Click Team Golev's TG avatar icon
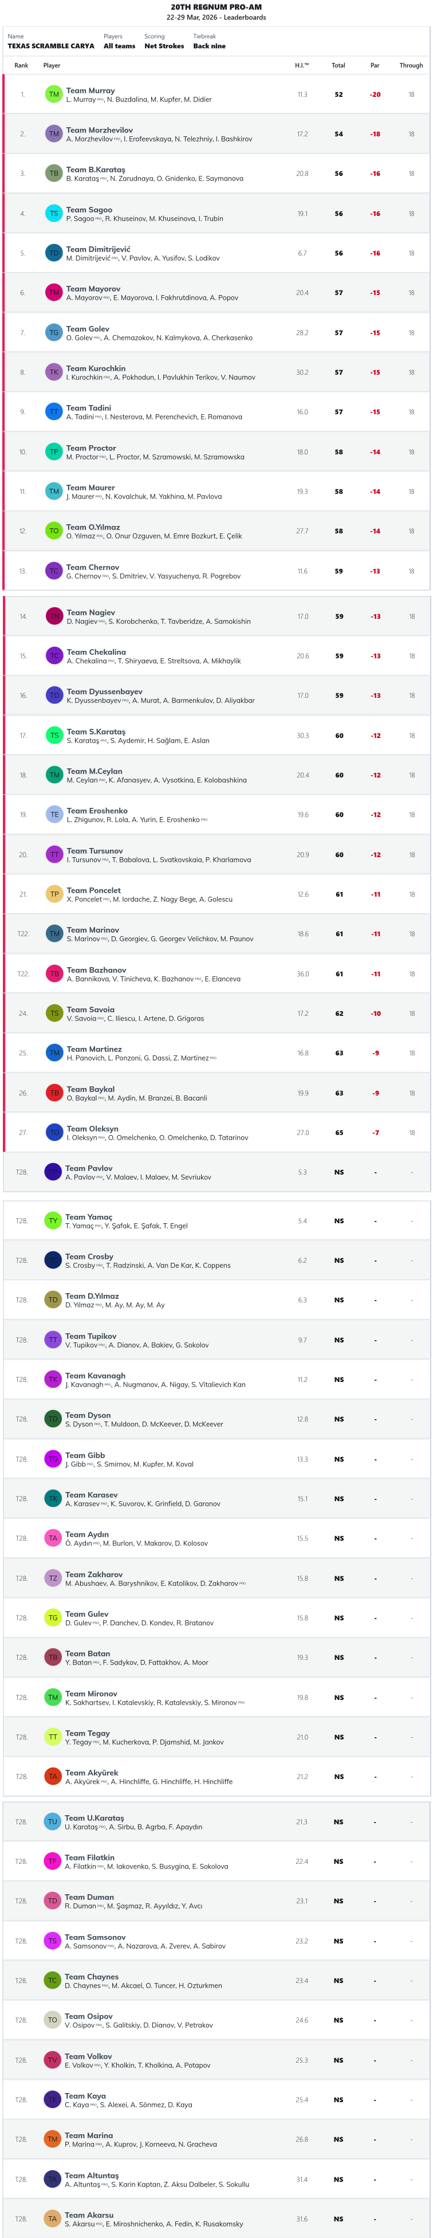 pyautogui.click(x=54, y=333)
